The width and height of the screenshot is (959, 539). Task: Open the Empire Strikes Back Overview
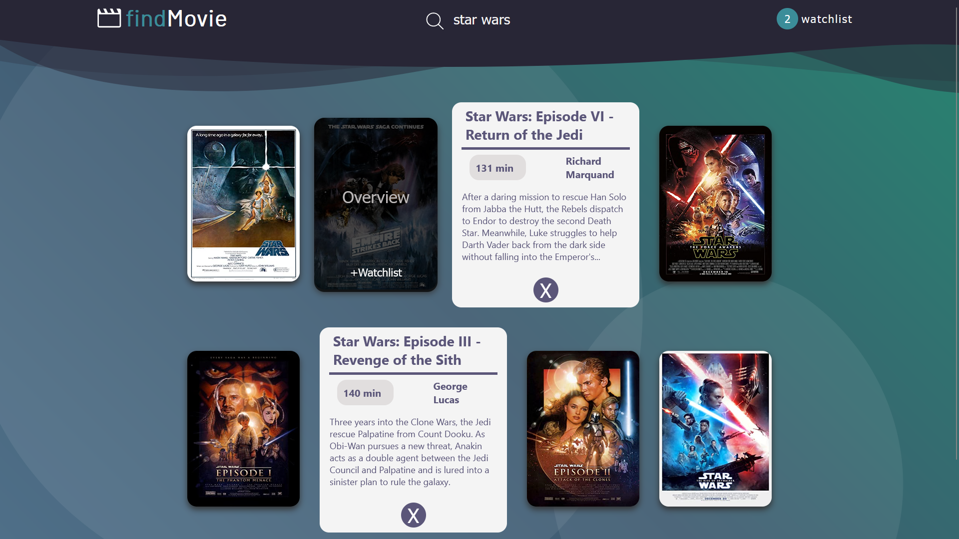(x=376, y=198)
